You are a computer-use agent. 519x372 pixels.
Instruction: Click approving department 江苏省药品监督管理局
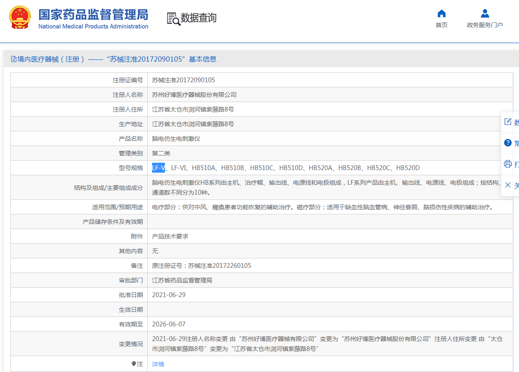182,280
